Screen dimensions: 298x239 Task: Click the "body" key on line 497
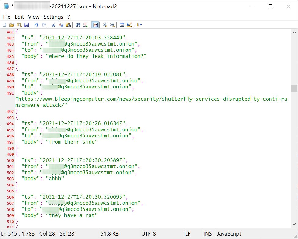click(x=30, y=142)
